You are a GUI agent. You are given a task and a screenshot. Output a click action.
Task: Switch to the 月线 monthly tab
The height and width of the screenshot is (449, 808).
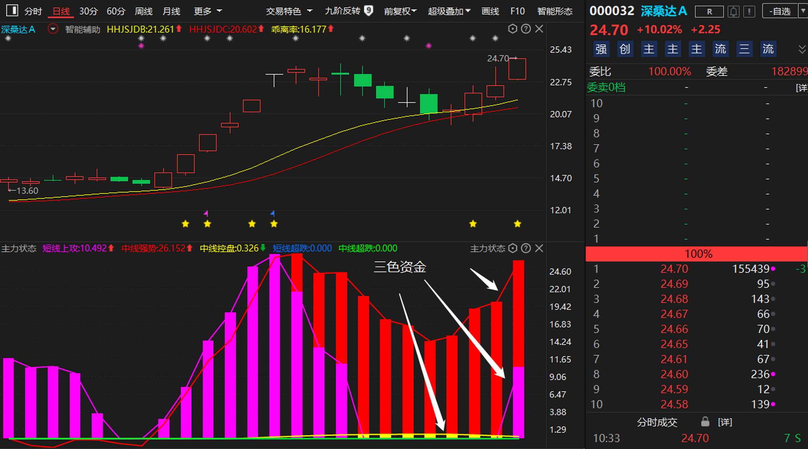(171, 11)
